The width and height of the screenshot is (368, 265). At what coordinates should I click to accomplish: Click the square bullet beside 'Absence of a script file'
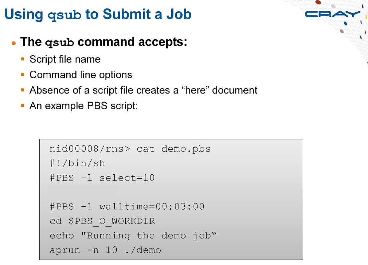click(x=23, y=90)
